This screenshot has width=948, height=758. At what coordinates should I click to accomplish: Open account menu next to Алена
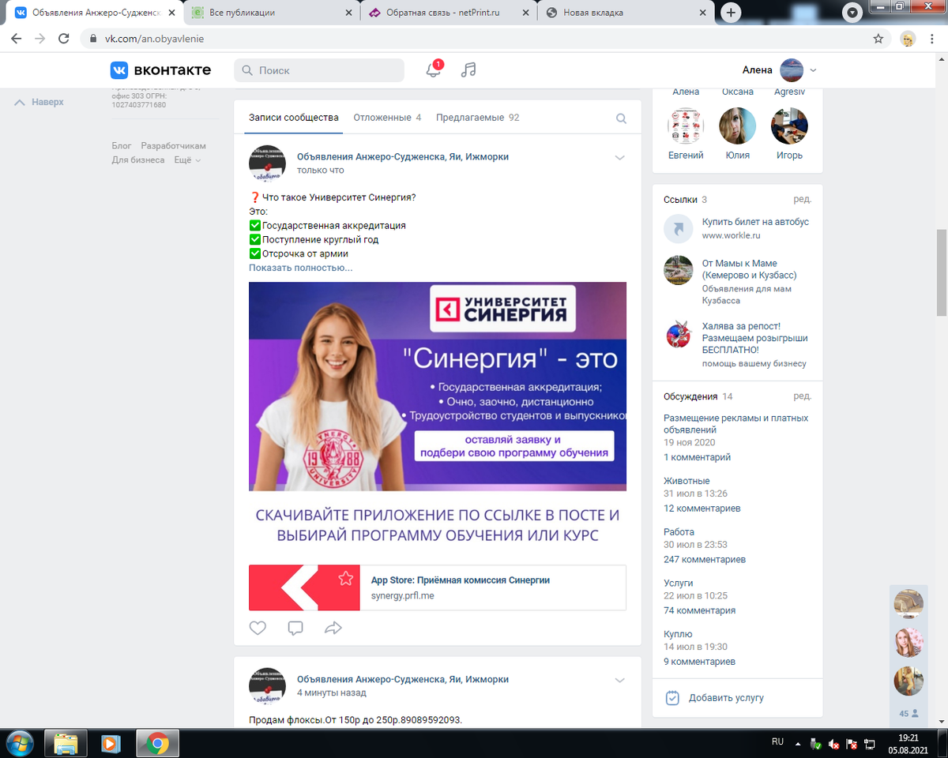click(x=814, y=70)
